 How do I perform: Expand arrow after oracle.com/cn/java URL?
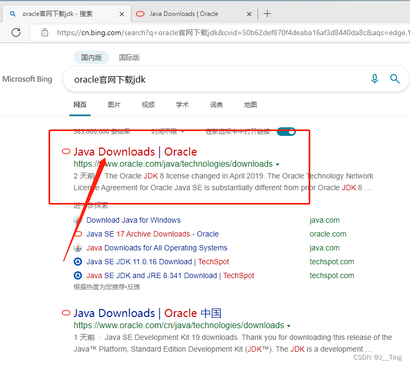pyautogui.click(x=288, y=326)
